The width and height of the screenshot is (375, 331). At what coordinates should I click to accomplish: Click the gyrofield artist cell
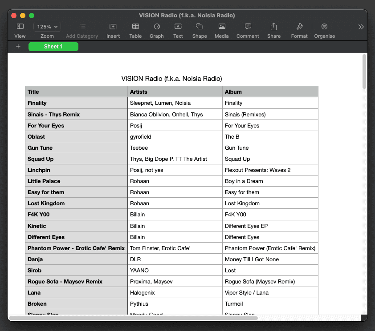click(x=175, y=136)
